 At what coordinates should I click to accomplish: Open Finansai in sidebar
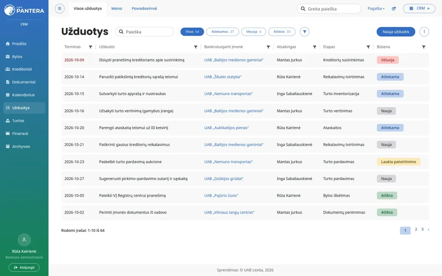(x=24, y=134)
